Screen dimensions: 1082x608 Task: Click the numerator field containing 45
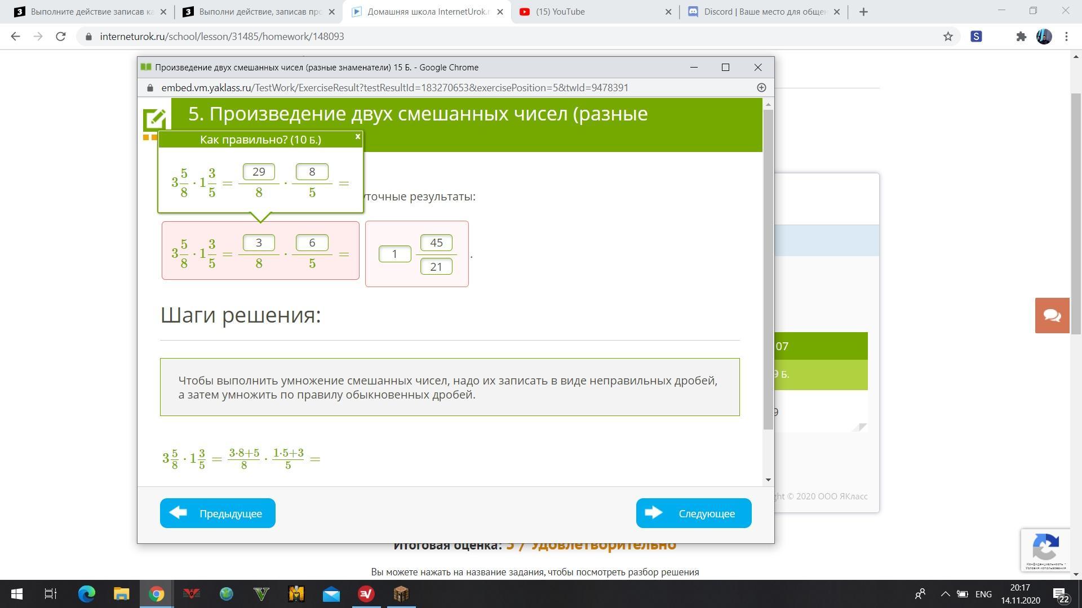(x=436, y=243)
